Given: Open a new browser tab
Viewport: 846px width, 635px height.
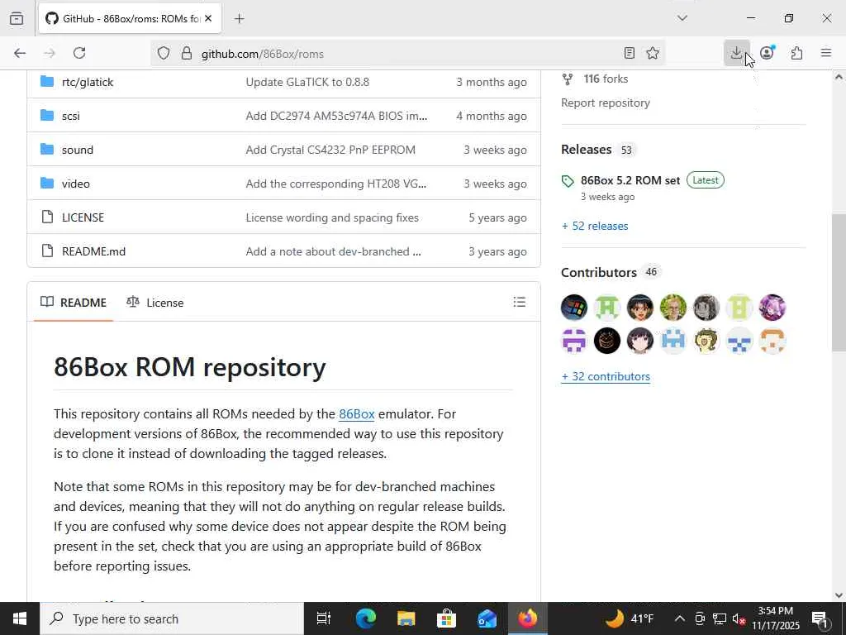Looking at the screenshot, I should pyautogui.click(x=239, y=19).
